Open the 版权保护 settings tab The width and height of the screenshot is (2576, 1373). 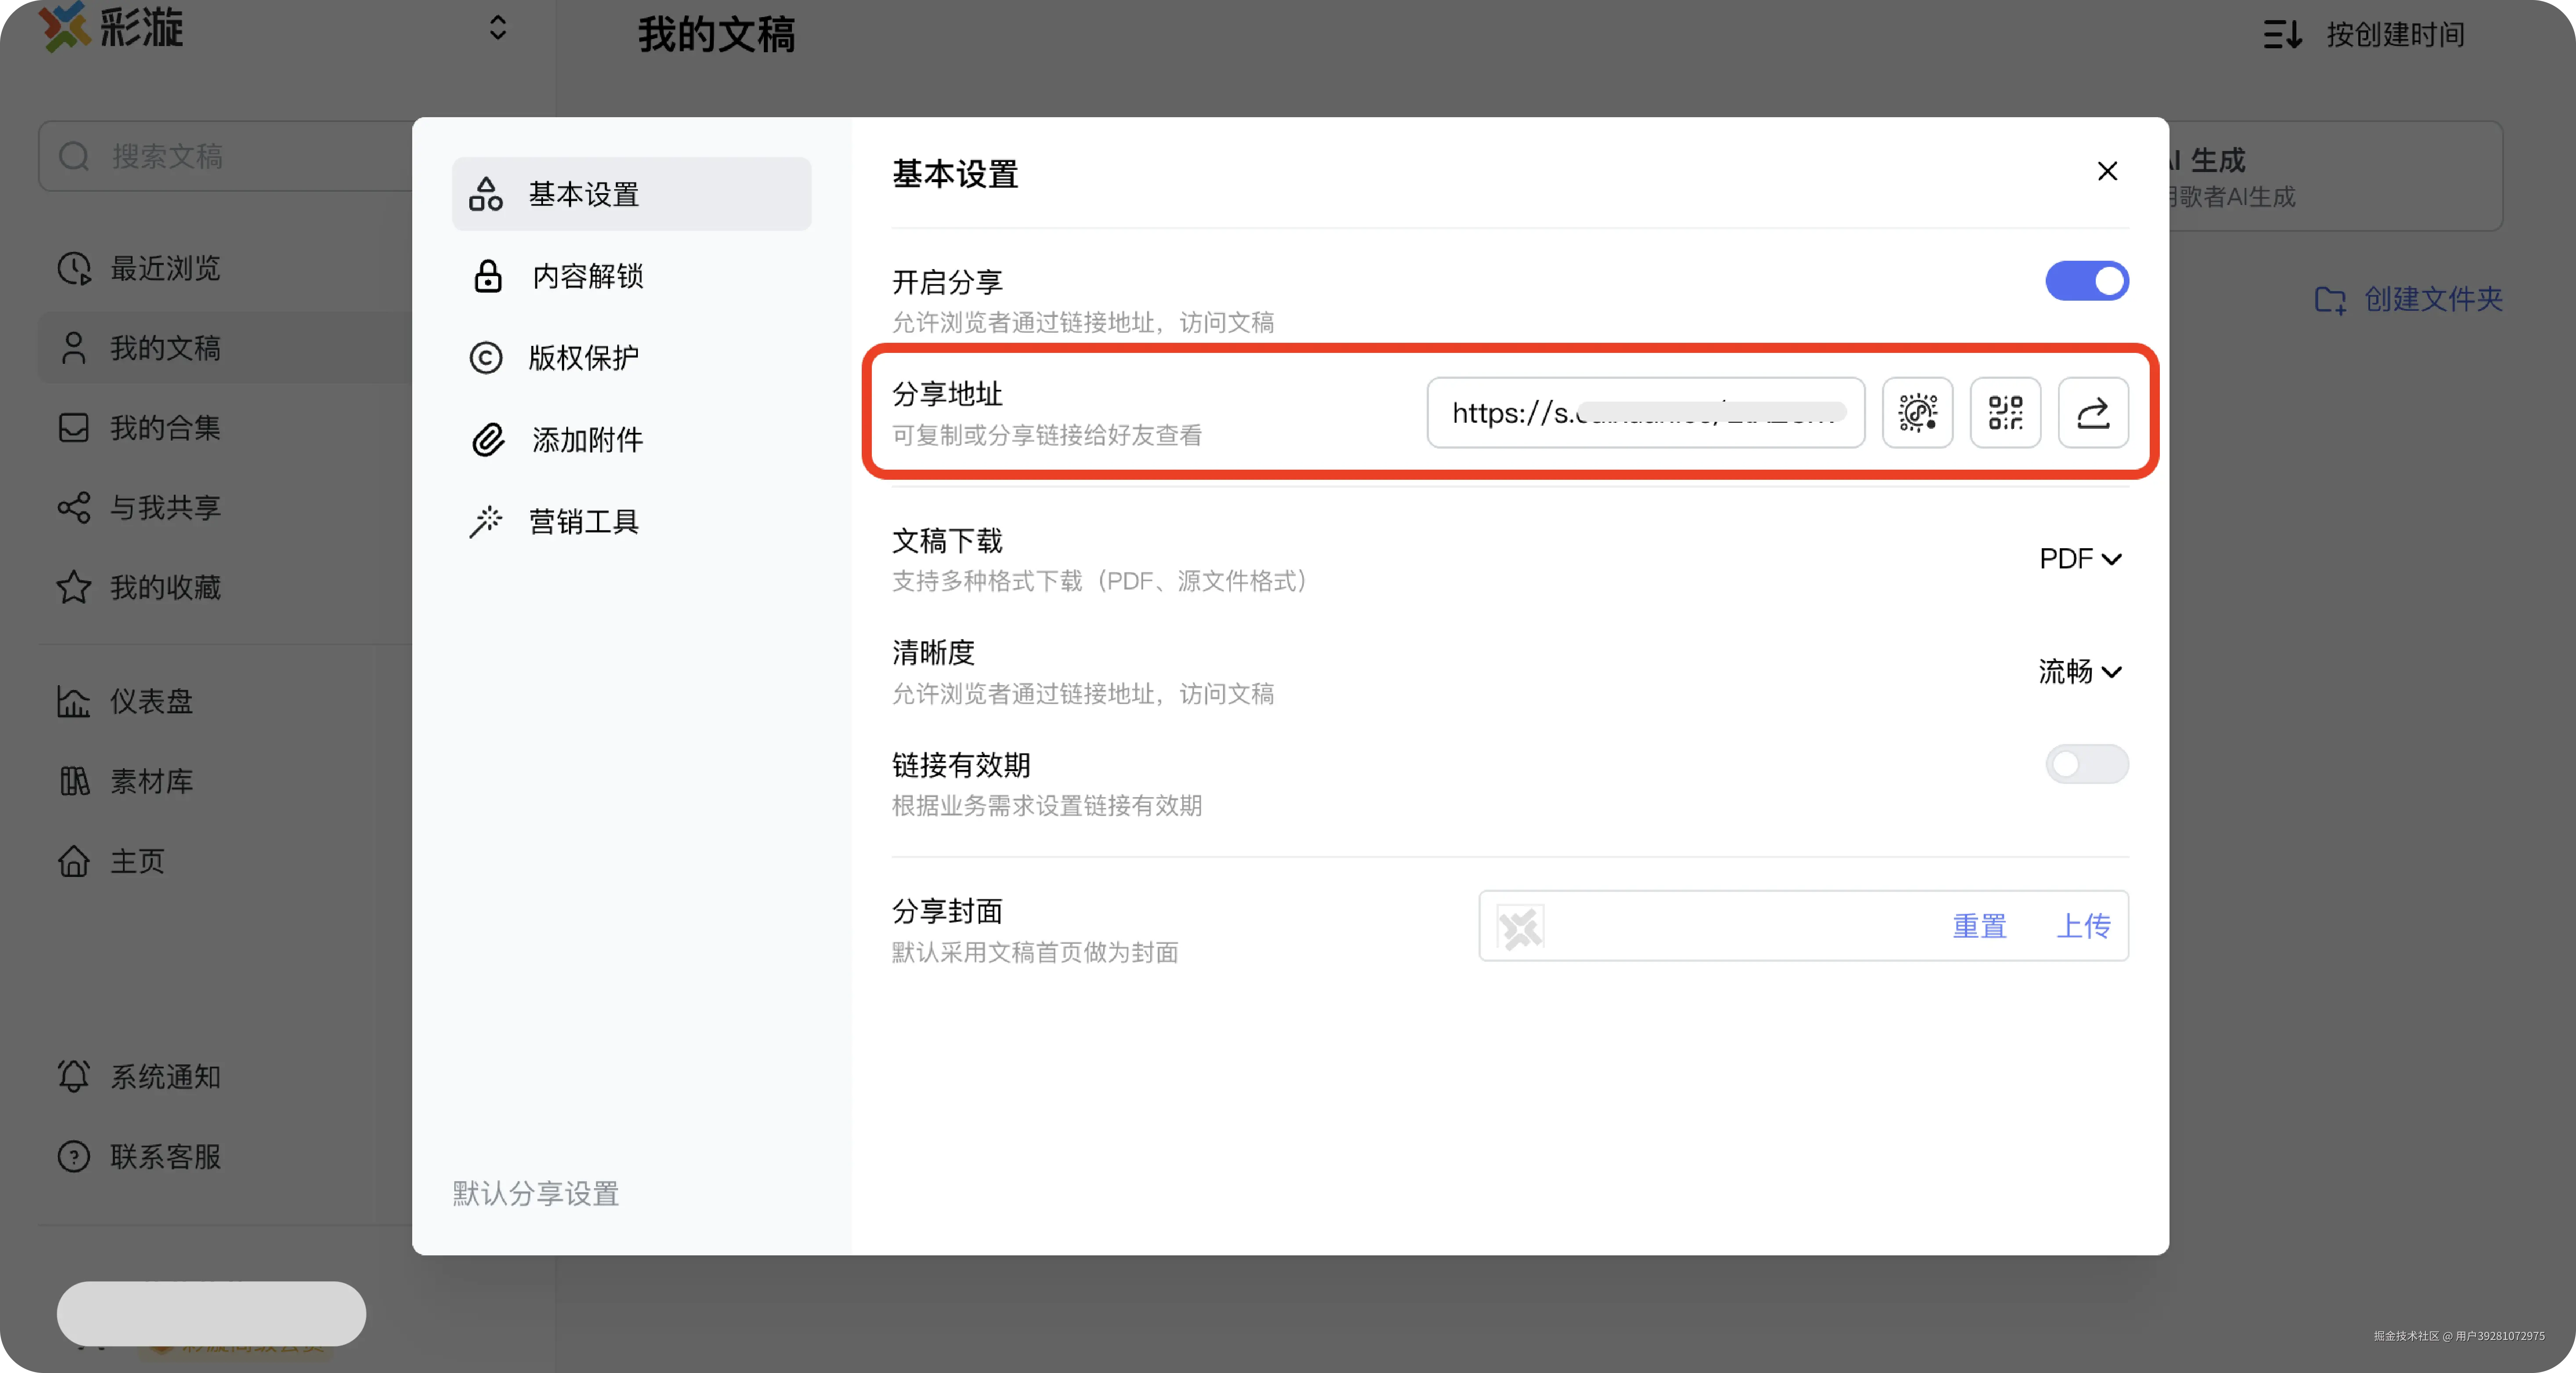[582, 357]
